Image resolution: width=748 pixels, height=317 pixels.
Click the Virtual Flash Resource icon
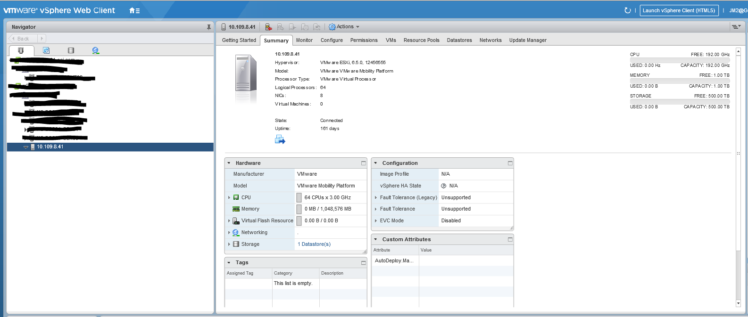click(236, 220)
